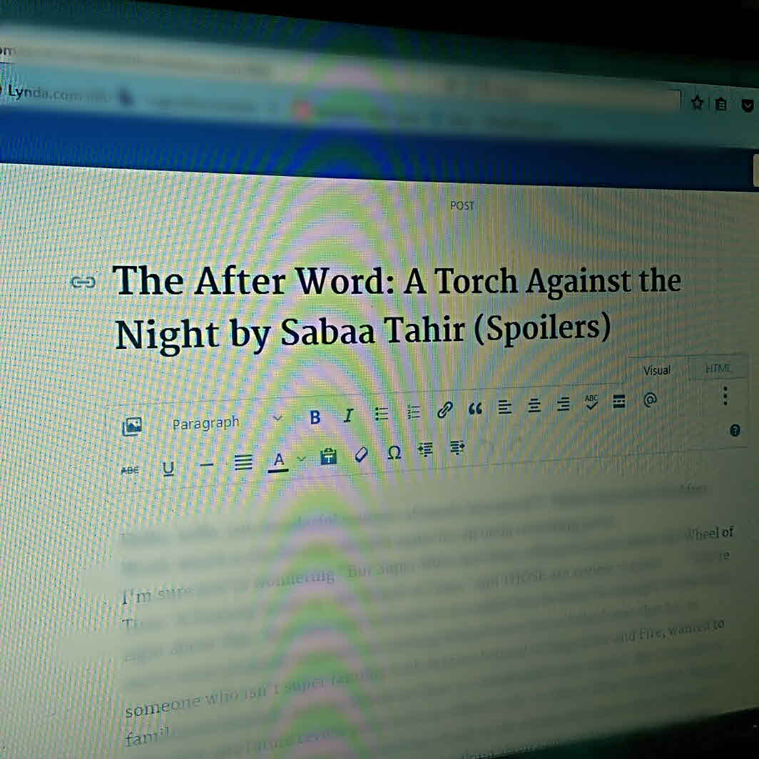Apply the text color A swatch

(x=279, y=461)
